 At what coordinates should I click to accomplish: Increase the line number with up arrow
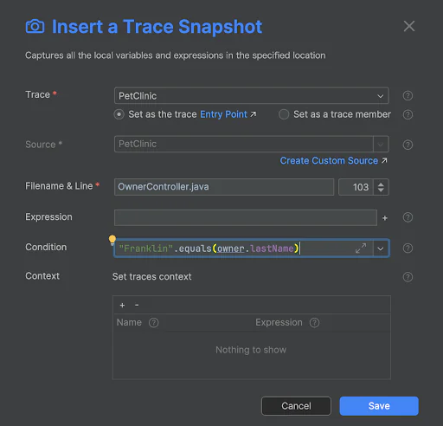pos(381,184)
